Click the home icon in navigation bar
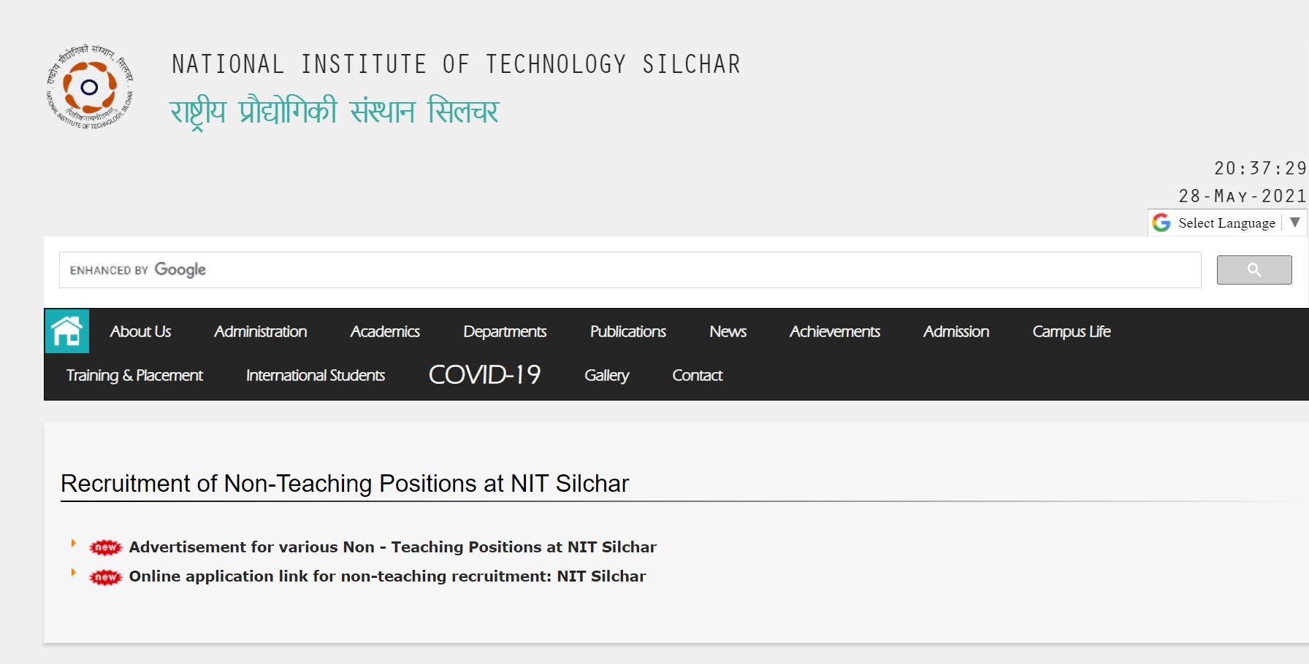The width and height of the screenshot is (1309, 664). click(66, 331)
